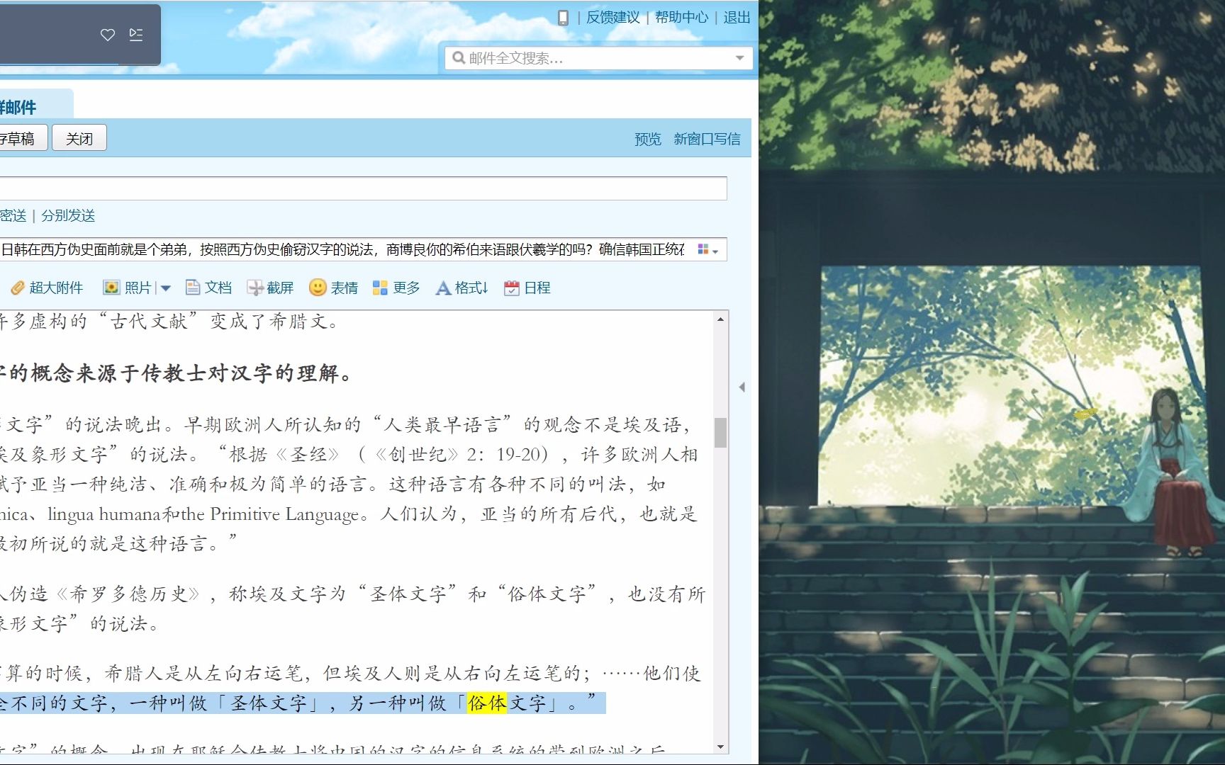Click the text 'the Primitive Language'
The height and width of the screenshot is (765, 1225).
270,514
